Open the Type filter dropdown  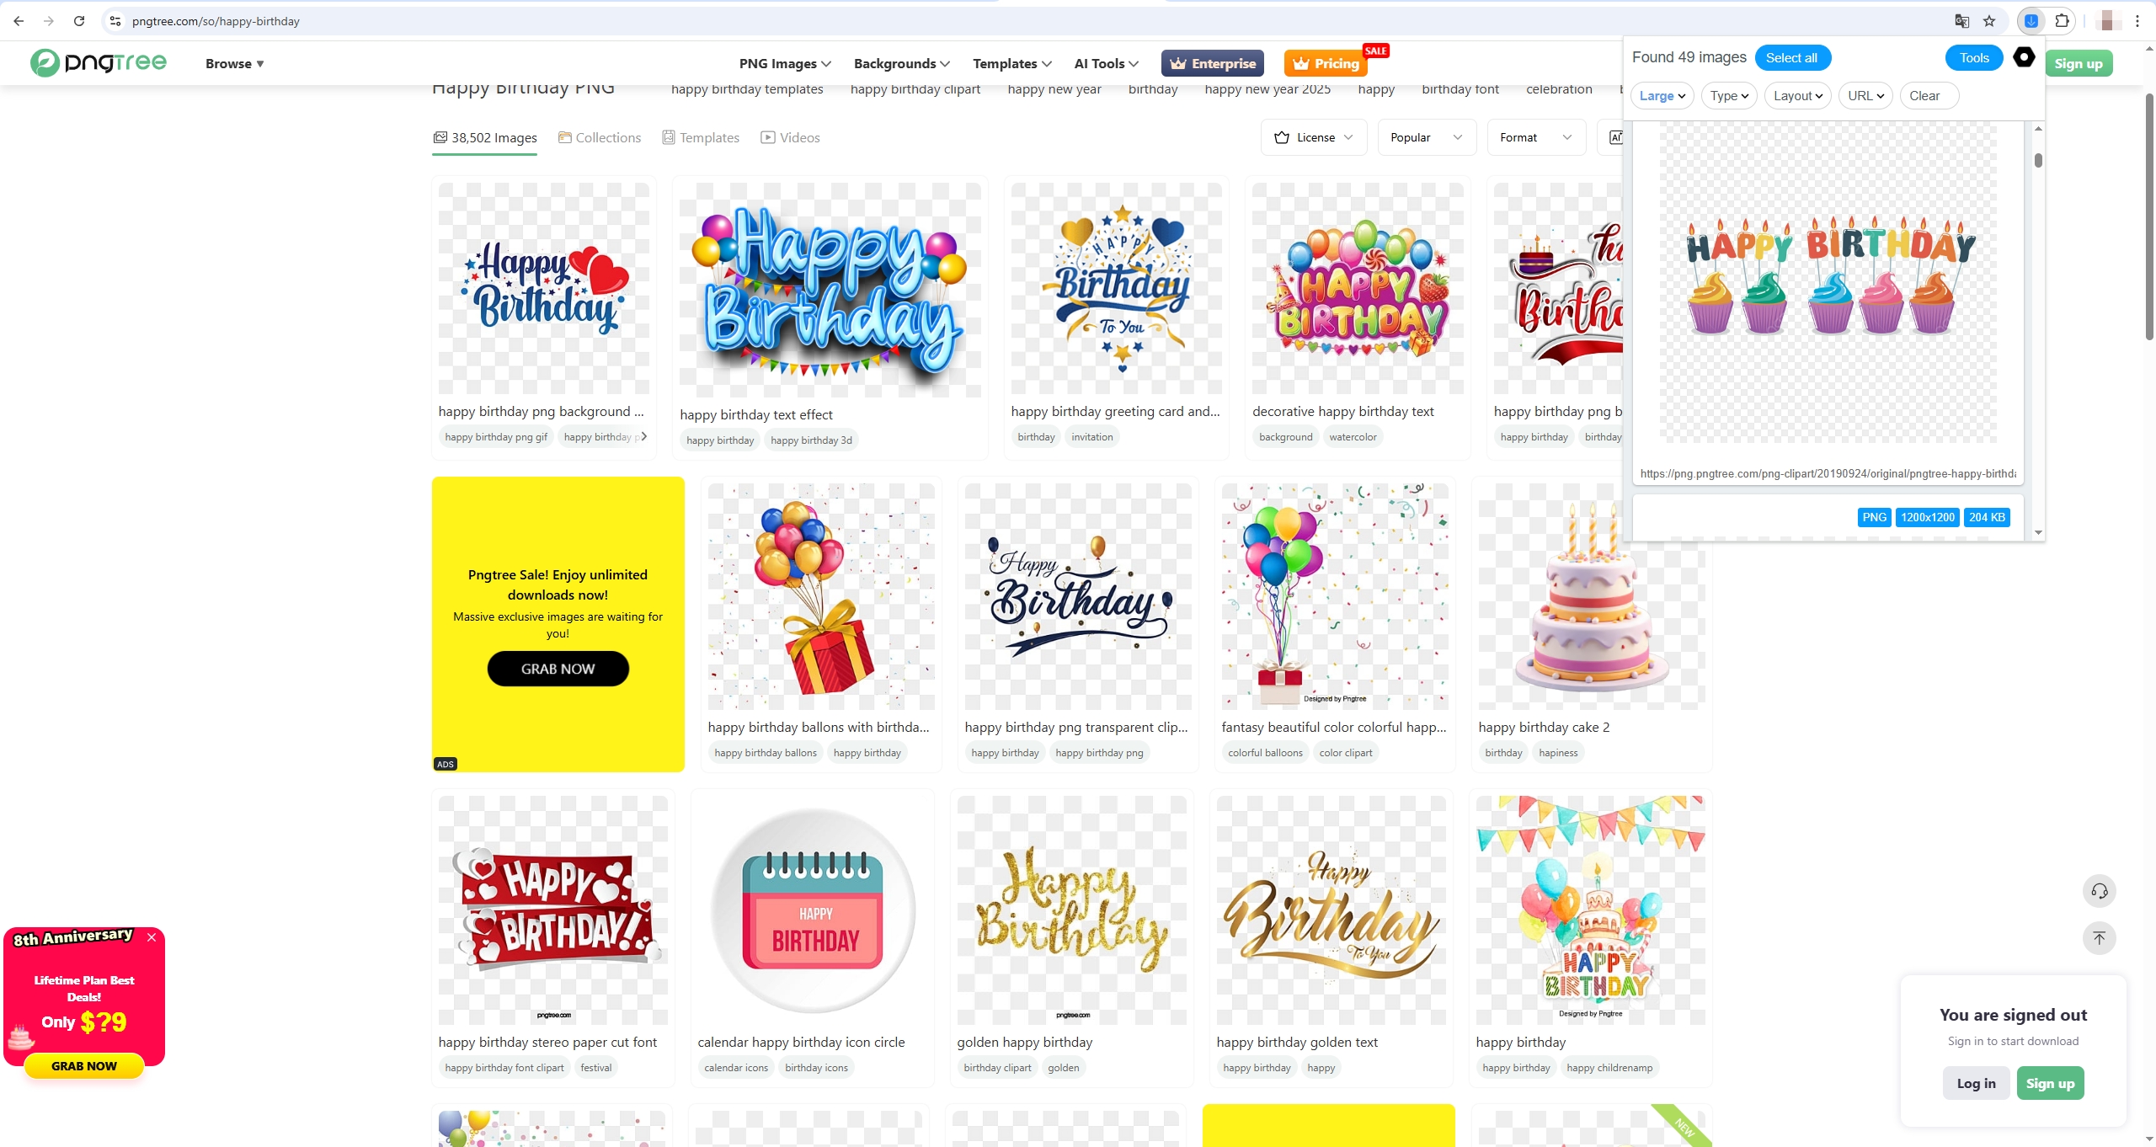click(x=1728, y=96)
